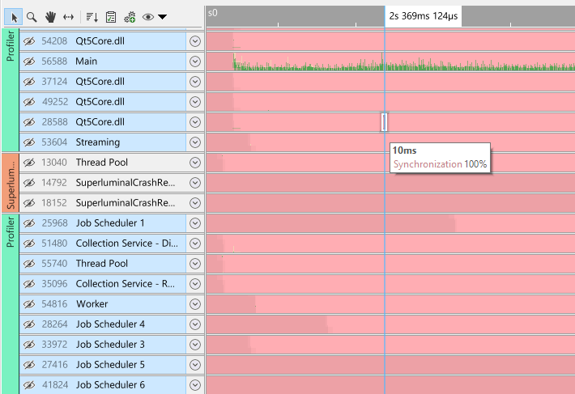The width and height of the screenshot is (575, 394).
Task: Hide the Job Scheduler 1 thread
Action: tap(28, 222)
